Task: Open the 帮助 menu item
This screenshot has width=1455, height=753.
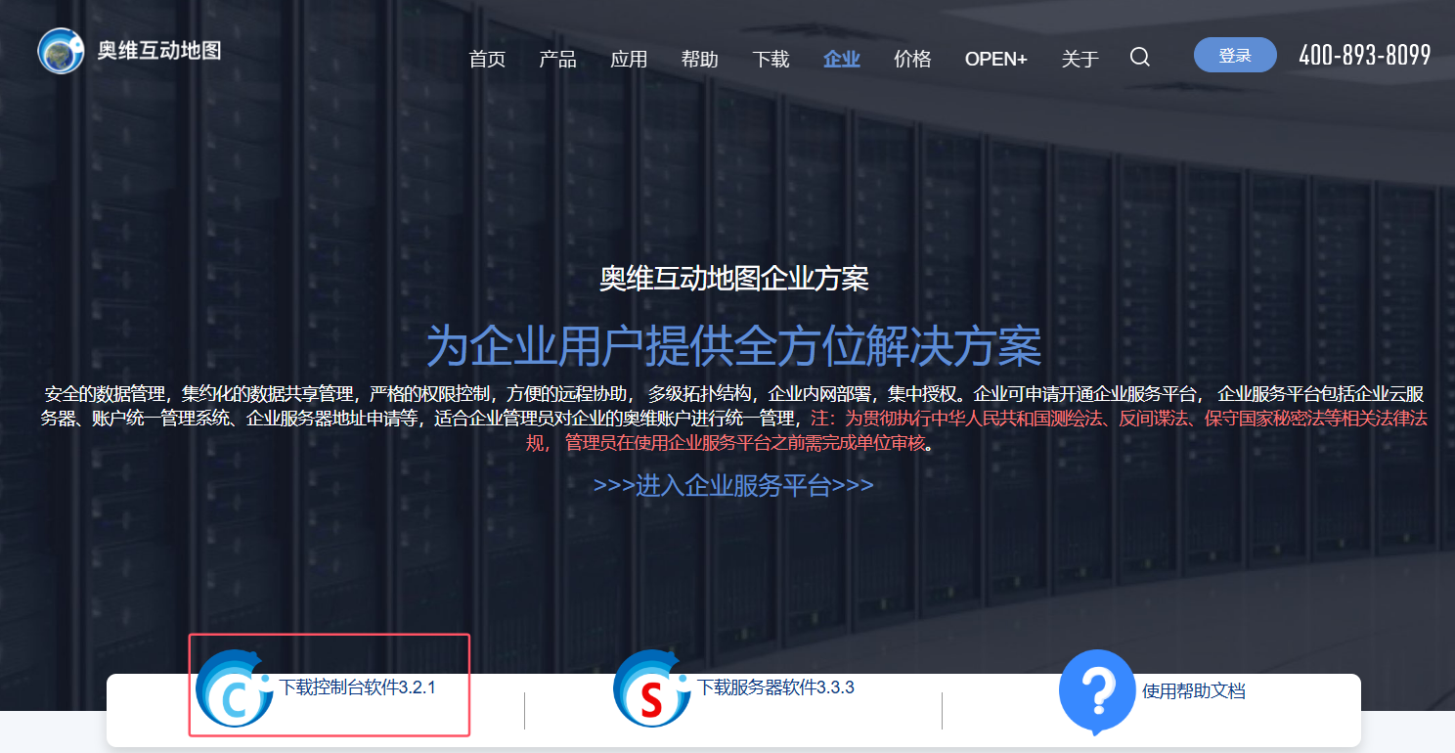Action: click(x=699, y=59)
